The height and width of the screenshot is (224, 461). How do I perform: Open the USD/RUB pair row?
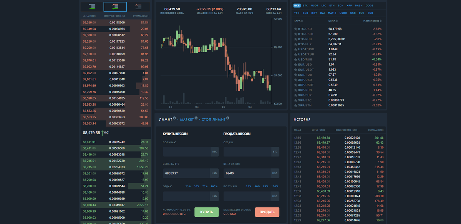click(338, 59)
